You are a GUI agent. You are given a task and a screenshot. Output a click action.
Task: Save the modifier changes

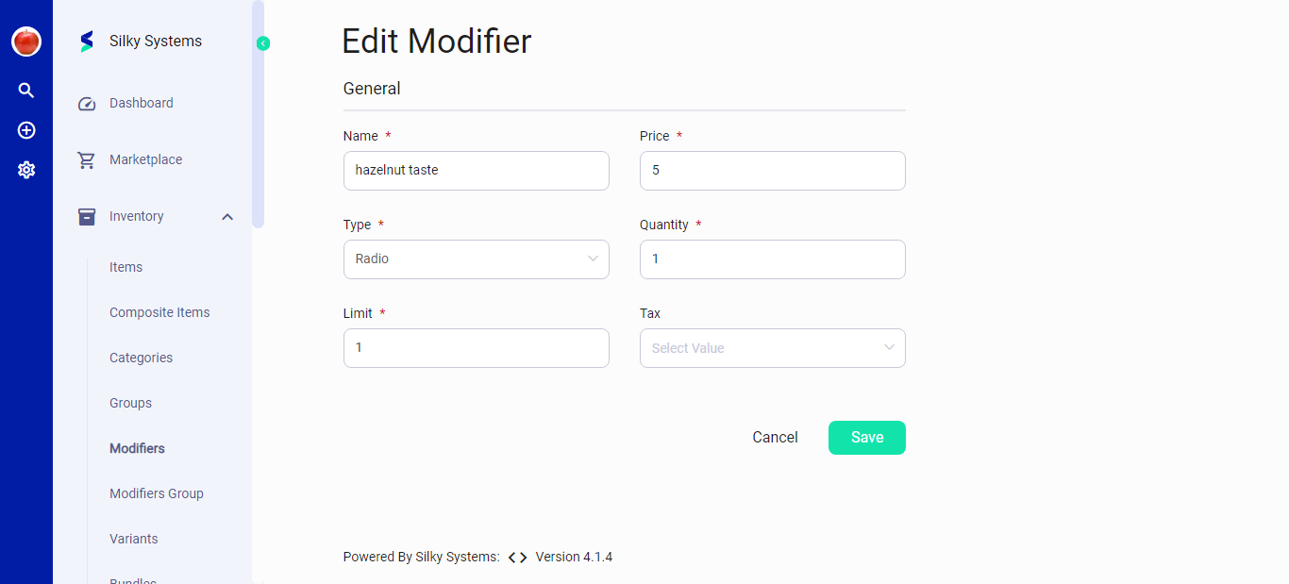[866, 437]
